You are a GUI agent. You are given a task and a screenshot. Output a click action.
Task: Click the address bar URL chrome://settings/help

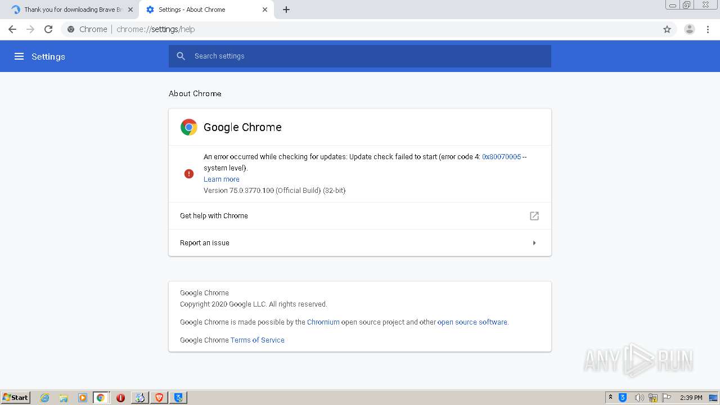156,29
